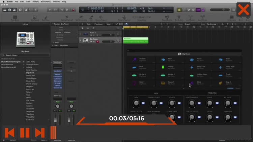Click the green Scoop pad
Viewport: 253px width, 142px height.
point(170,67)
